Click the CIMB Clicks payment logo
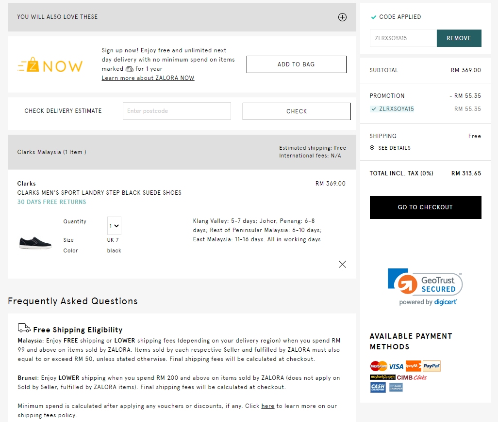498x422 pixels. [x=412, y=377]
